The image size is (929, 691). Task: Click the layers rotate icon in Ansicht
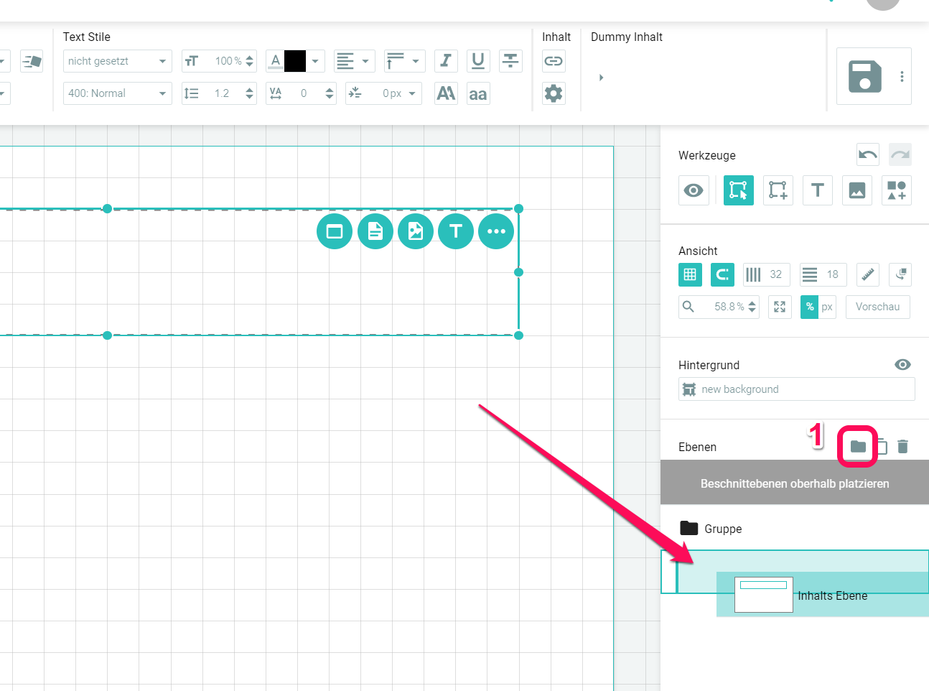point(900,274)
